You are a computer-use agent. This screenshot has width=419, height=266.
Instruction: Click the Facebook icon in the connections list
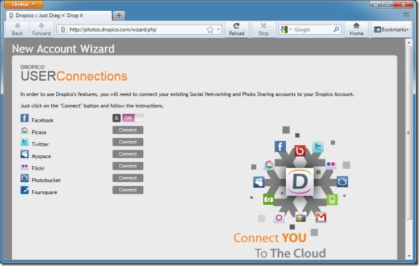point(25,118)
